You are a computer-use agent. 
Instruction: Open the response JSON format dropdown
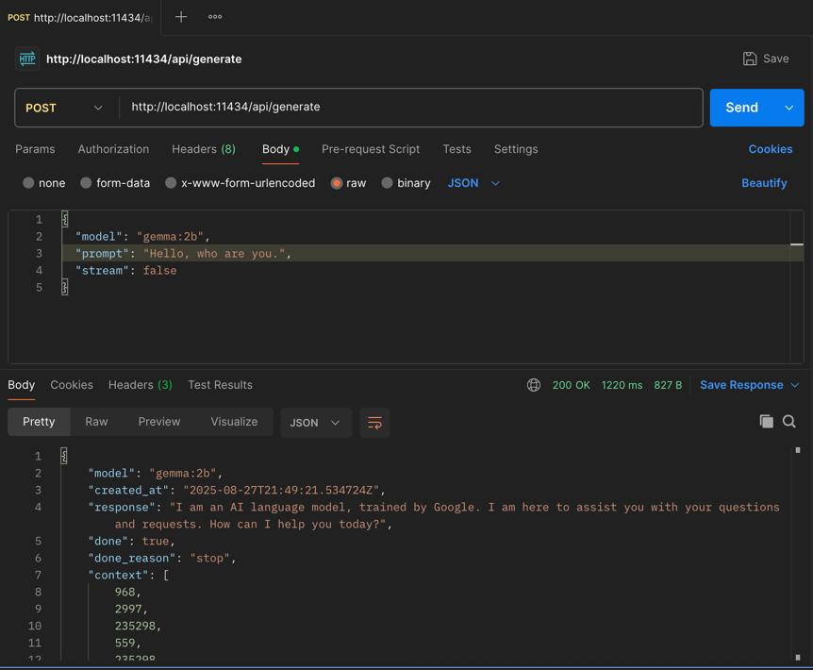(x=316, y=423)
